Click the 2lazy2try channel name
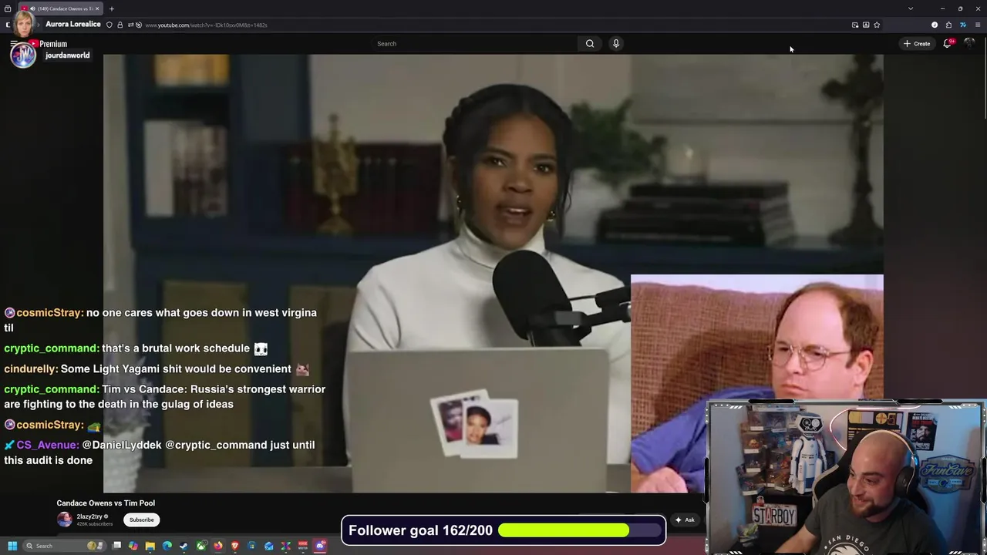Viewport: 987px width, 555px height. pos(89,516)
